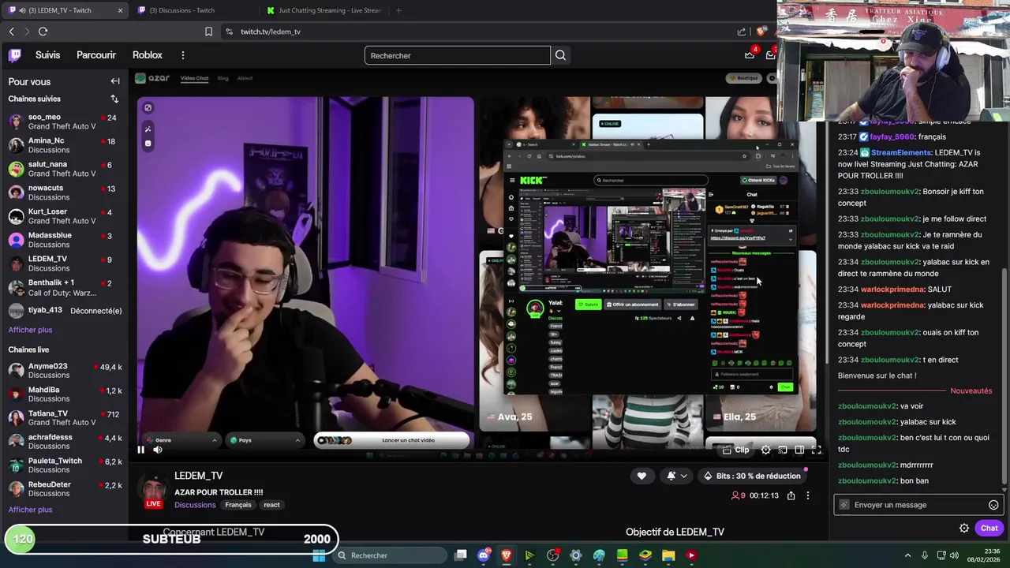Sort followed channels with arrows icon

114,99
